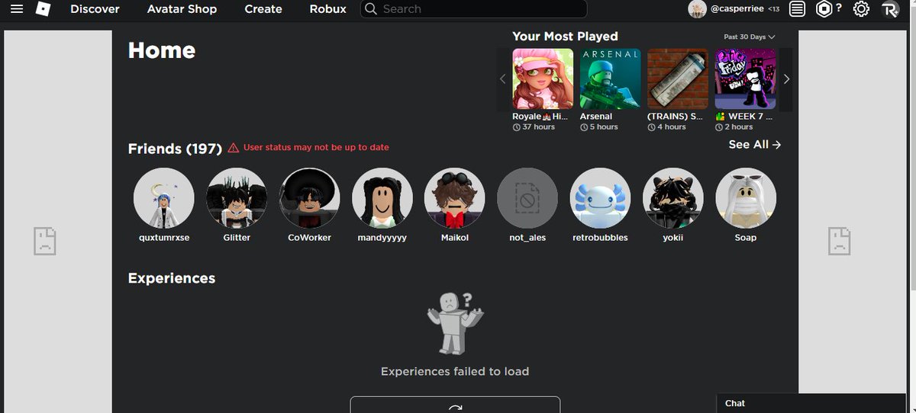Image resolution: width=916 pixels, height=413 pixels.
Task: Open the Robux tab
Action: [x=328, y=9]
